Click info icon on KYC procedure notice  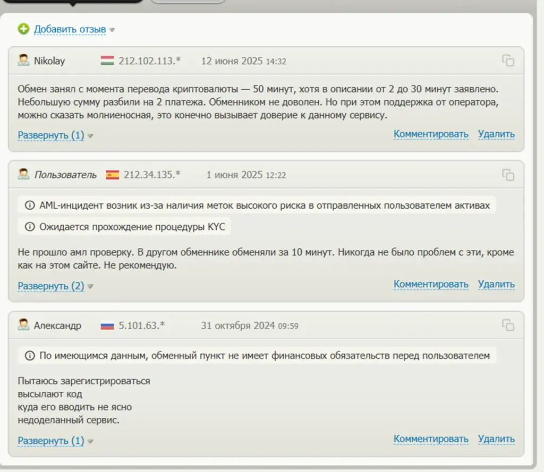(x=30, y=227)
